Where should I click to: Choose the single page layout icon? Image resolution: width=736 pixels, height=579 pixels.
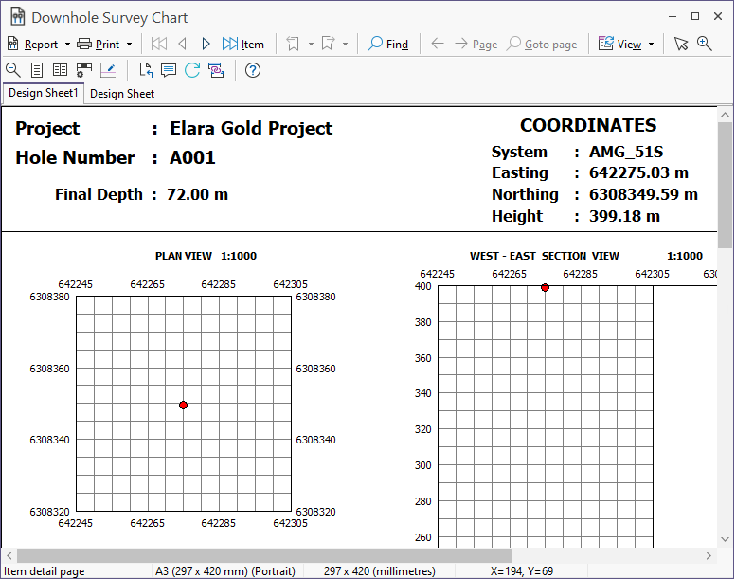click(x=37, y=70)
